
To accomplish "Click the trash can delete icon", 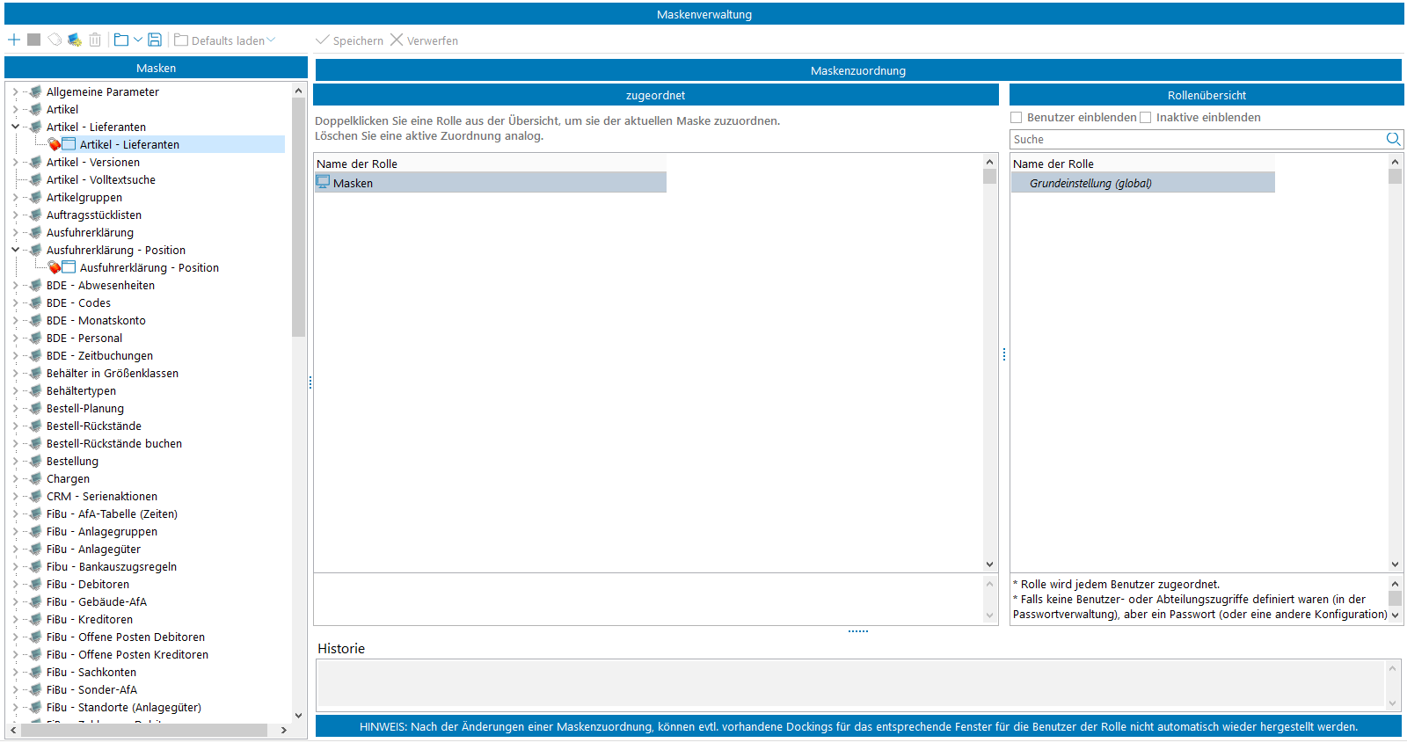I will pyautogui.click(x=95, y=40).
